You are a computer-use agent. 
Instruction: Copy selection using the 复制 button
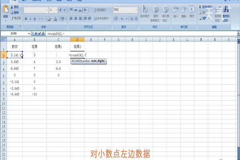click(x=14, y=12)
